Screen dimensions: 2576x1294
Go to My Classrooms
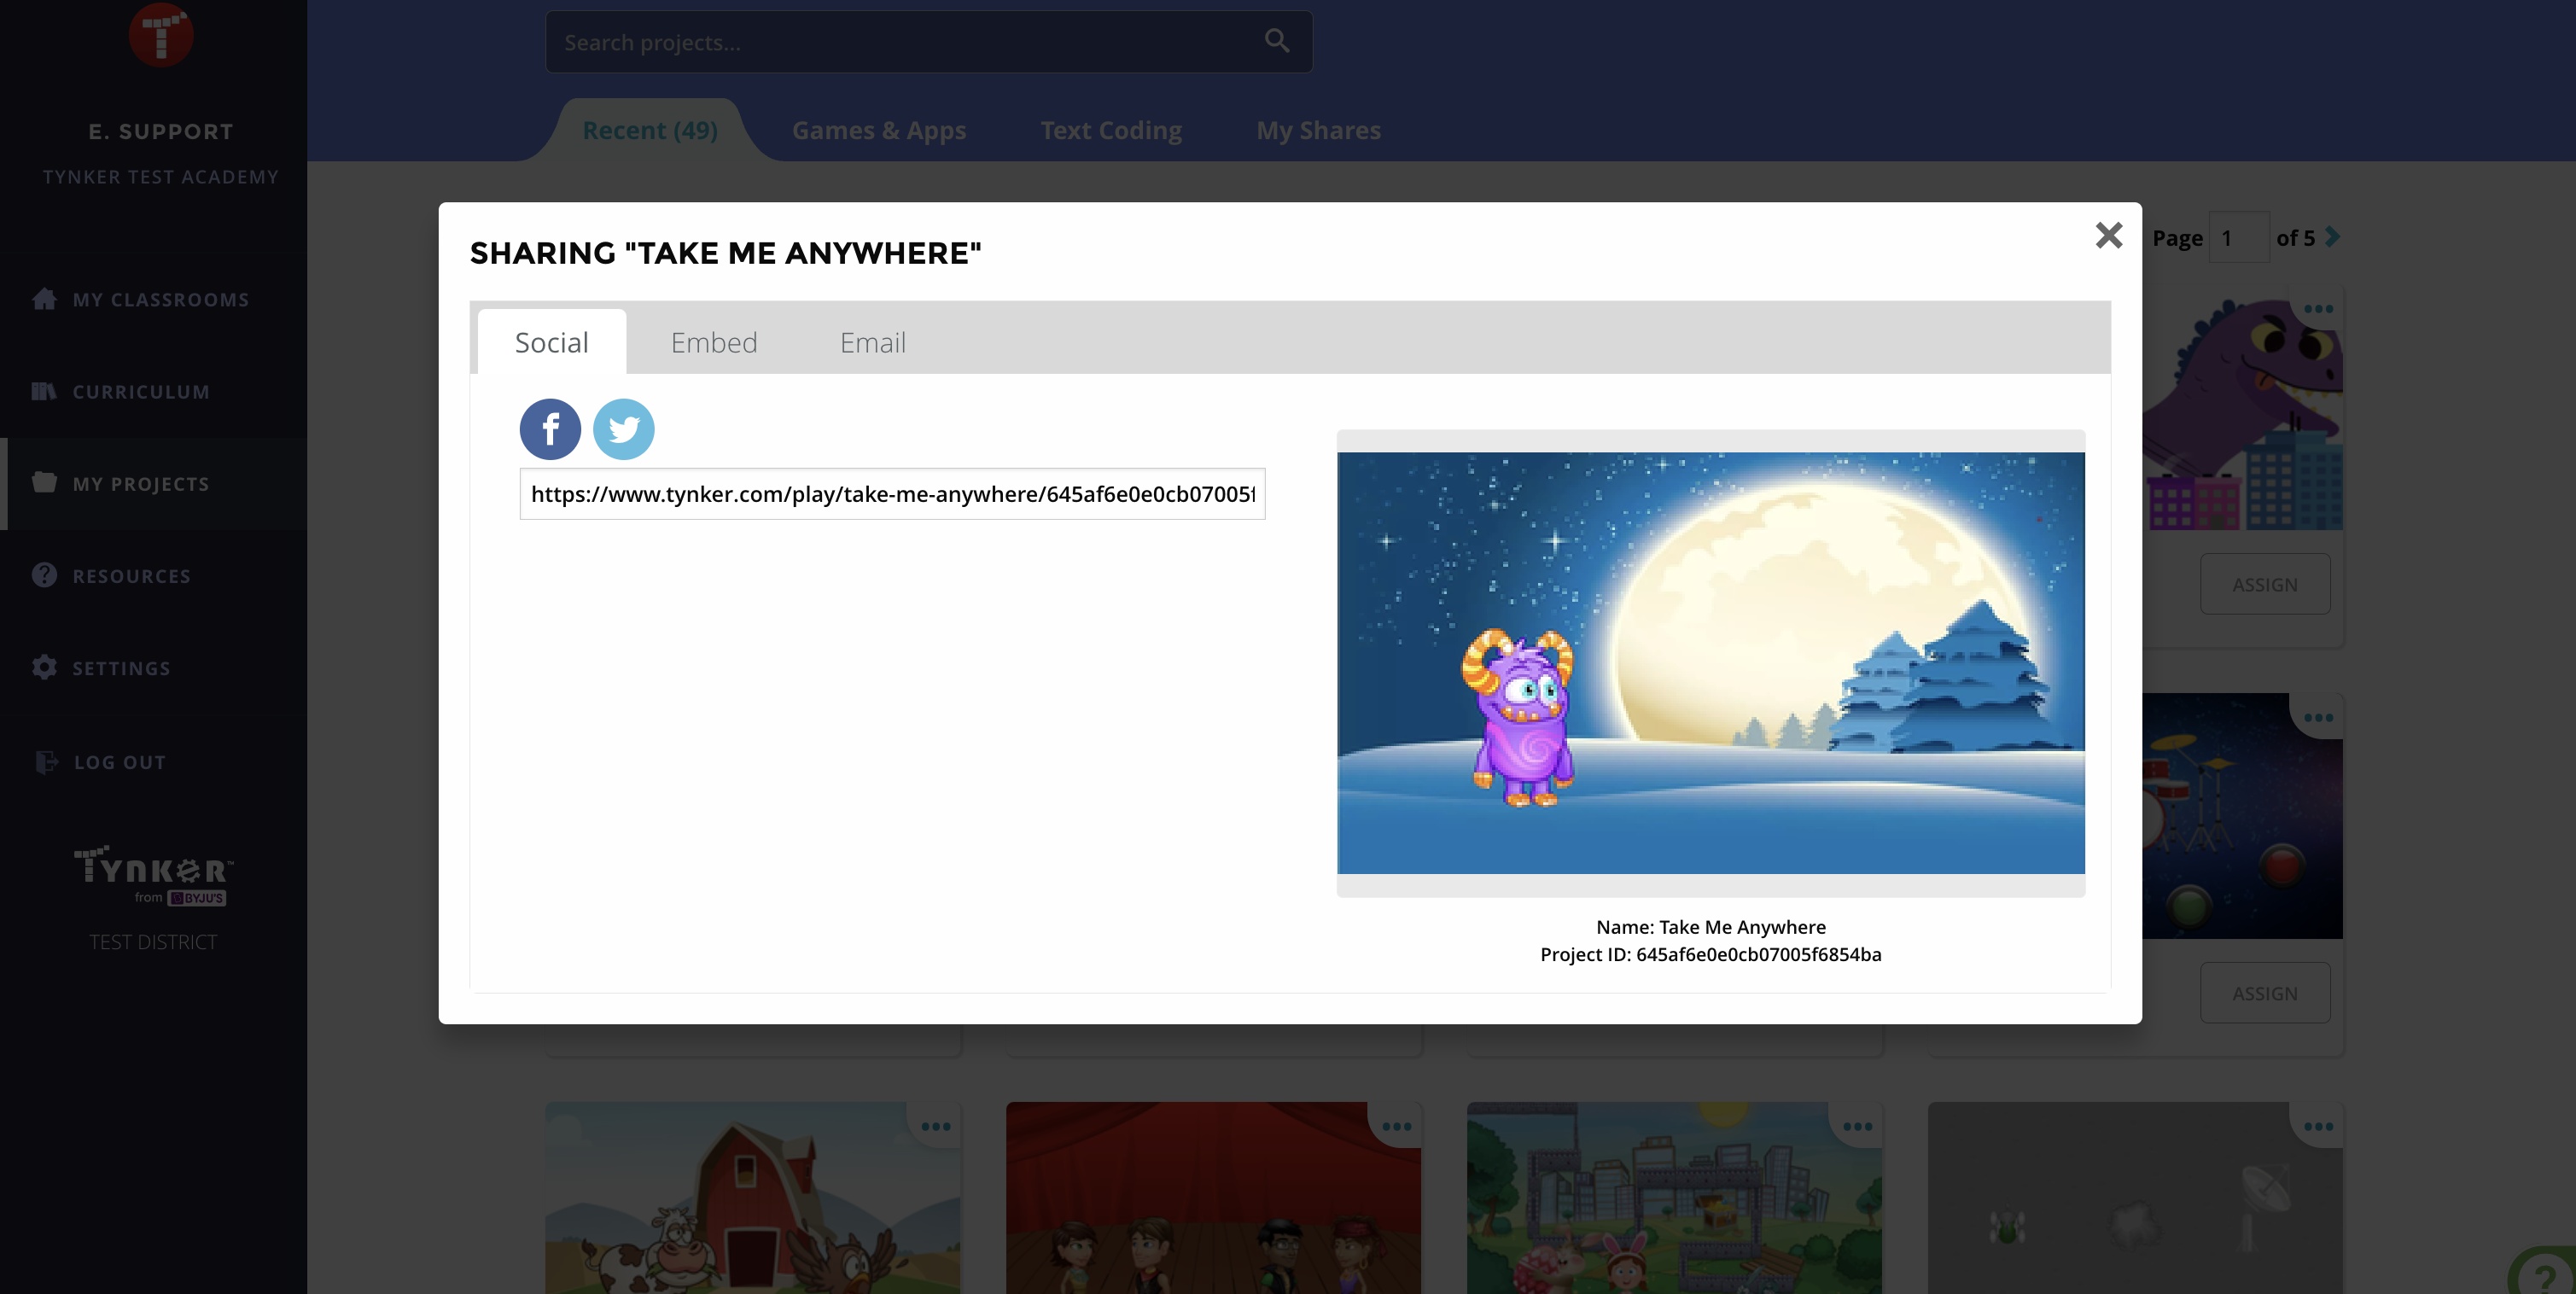[x=161, y=300]
